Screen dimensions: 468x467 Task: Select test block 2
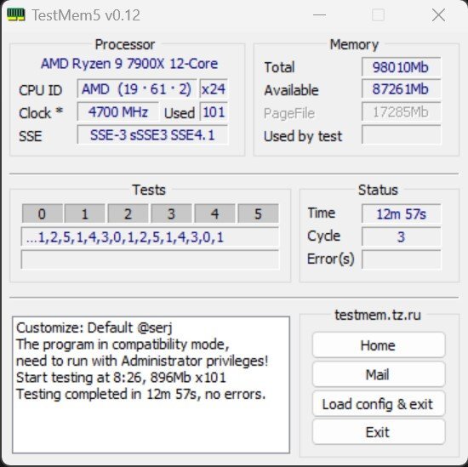click(x=128, y=214)
